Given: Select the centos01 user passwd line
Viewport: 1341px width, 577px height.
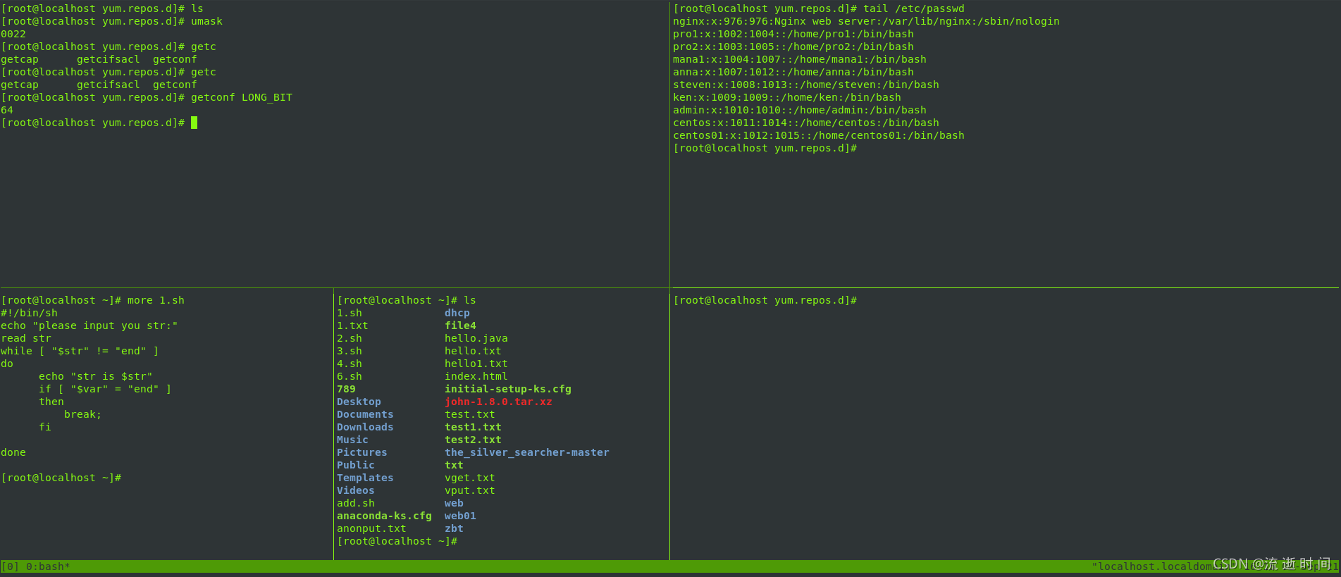Looking at the screenshot, I should (819, 135).
